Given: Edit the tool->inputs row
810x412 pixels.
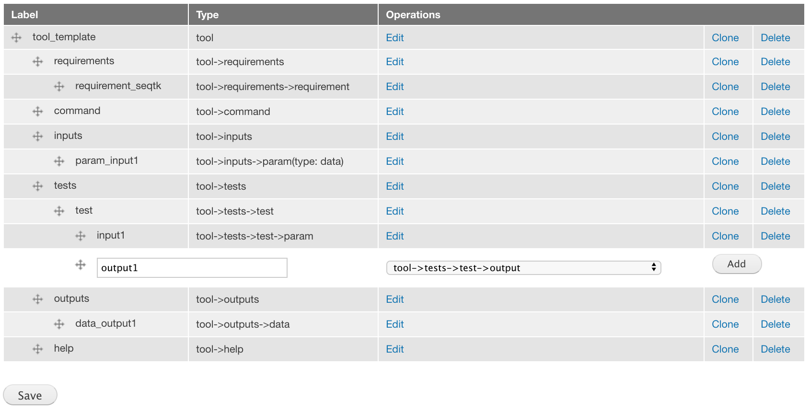Looking at the screenshot, I should pyautogui.click(x=395, y=137).
